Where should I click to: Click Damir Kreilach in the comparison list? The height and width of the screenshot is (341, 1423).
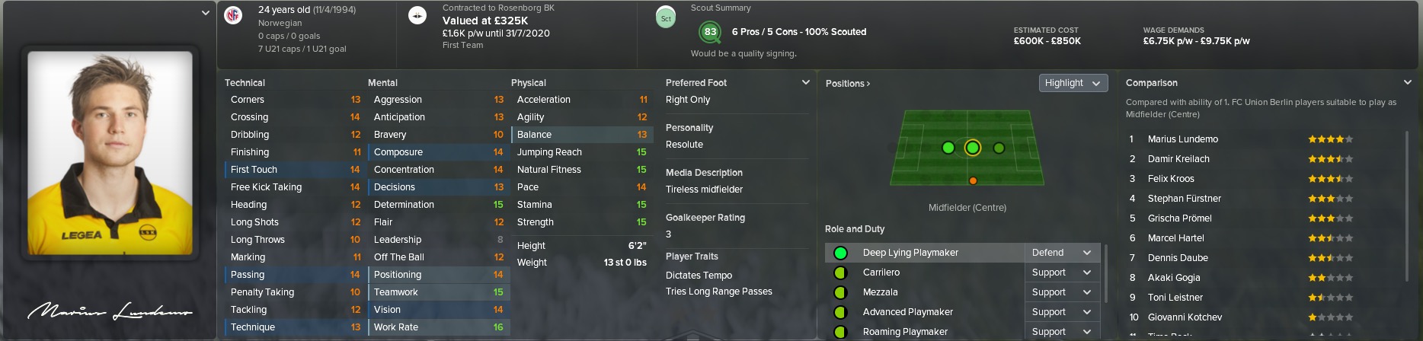(1178, 159)
